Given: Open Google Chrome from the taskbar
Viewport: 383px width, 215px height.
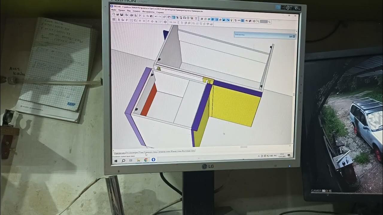Looking at the screenshot, I should point(146,160).
